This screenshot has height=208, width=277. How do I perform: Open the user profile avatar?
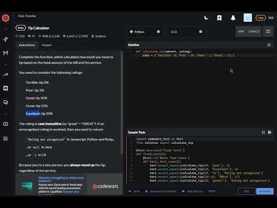tap(248, 18)
